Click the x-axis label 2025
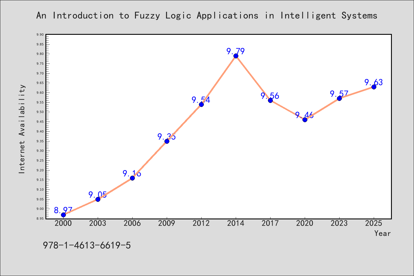Viewport: 414px width, 276px height. point(374,223)
